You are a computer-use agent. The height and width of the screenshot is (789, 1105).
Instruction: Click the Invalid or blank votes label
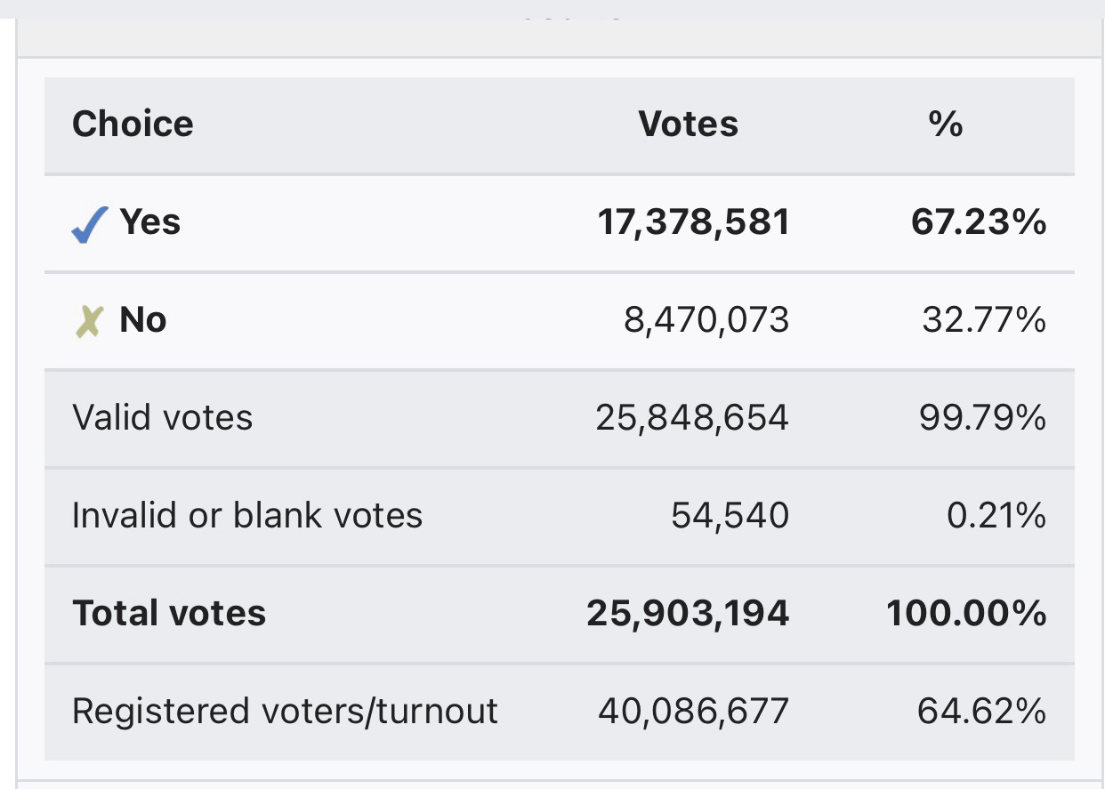point(247,515)
